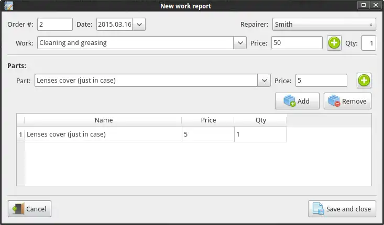Maximize the New work report window
The image size is (384, 225).
[x=364, y=5]
